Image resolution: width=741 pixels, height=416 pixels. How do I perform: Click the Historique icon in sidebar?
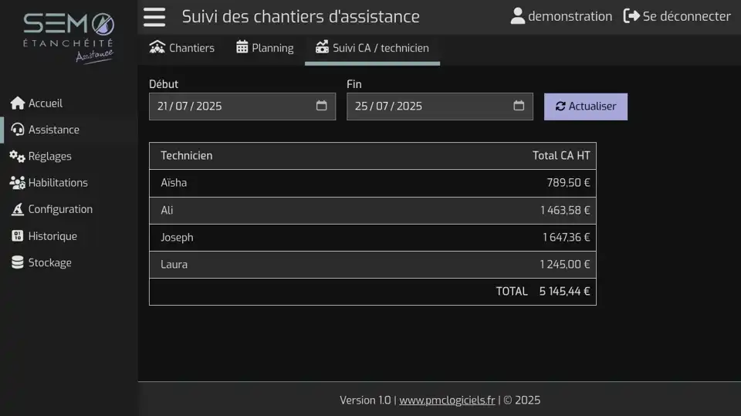pyautogui.click(x=17, y=236)
